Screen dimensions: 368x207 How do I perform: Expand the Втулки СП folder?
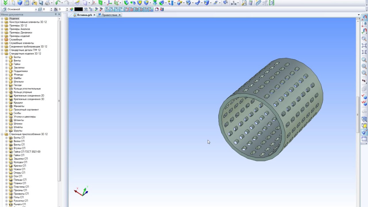tap(7, 148)
